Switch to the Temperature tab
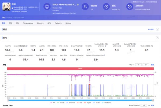The height and width of the screenshot is (108, 161). click(x=28, y=23)
